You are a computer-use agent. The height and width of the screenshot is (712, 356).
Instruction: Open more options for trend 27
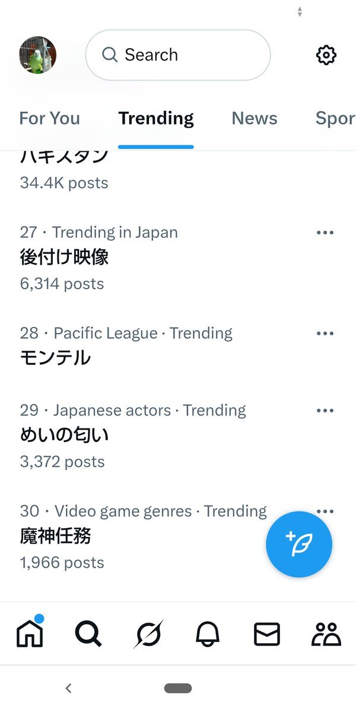[325, 233]
